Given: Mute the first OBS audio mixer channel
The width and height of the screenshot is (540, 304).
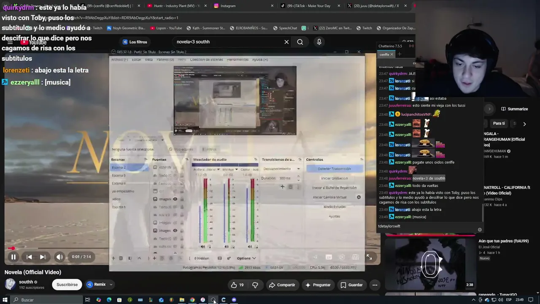Looking at the screenshot, I should pyautogui.click(x=203, y=247).
